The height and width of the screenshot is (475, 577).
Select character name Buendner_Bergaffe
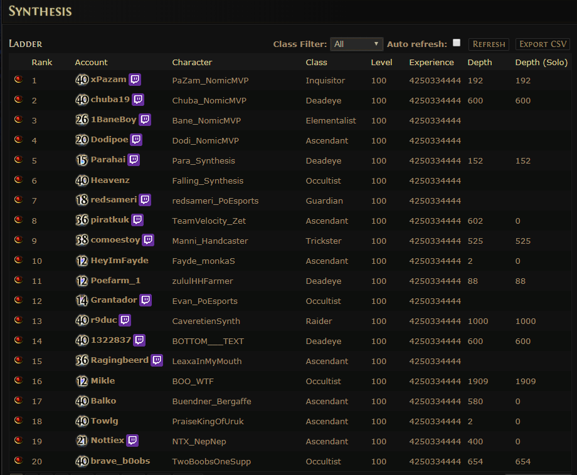pos(211,402)
